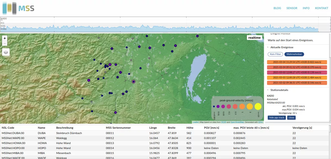Click the MSS logo in the header
The width and height of the screenshot is (331, 159).
click(x=18, y=9)
